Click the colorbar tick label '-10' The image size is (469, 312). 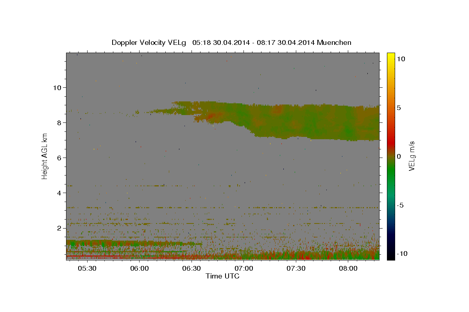coord(402,253)
